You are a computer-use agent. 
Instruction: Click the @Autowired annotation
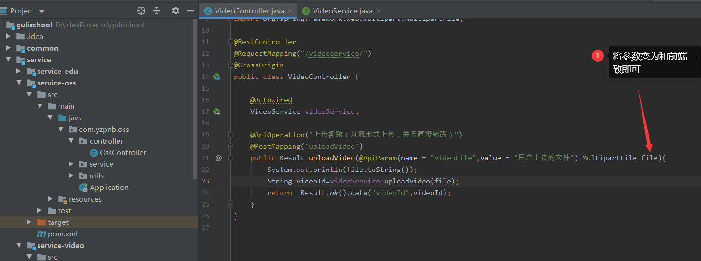click(x=271, y=100)
